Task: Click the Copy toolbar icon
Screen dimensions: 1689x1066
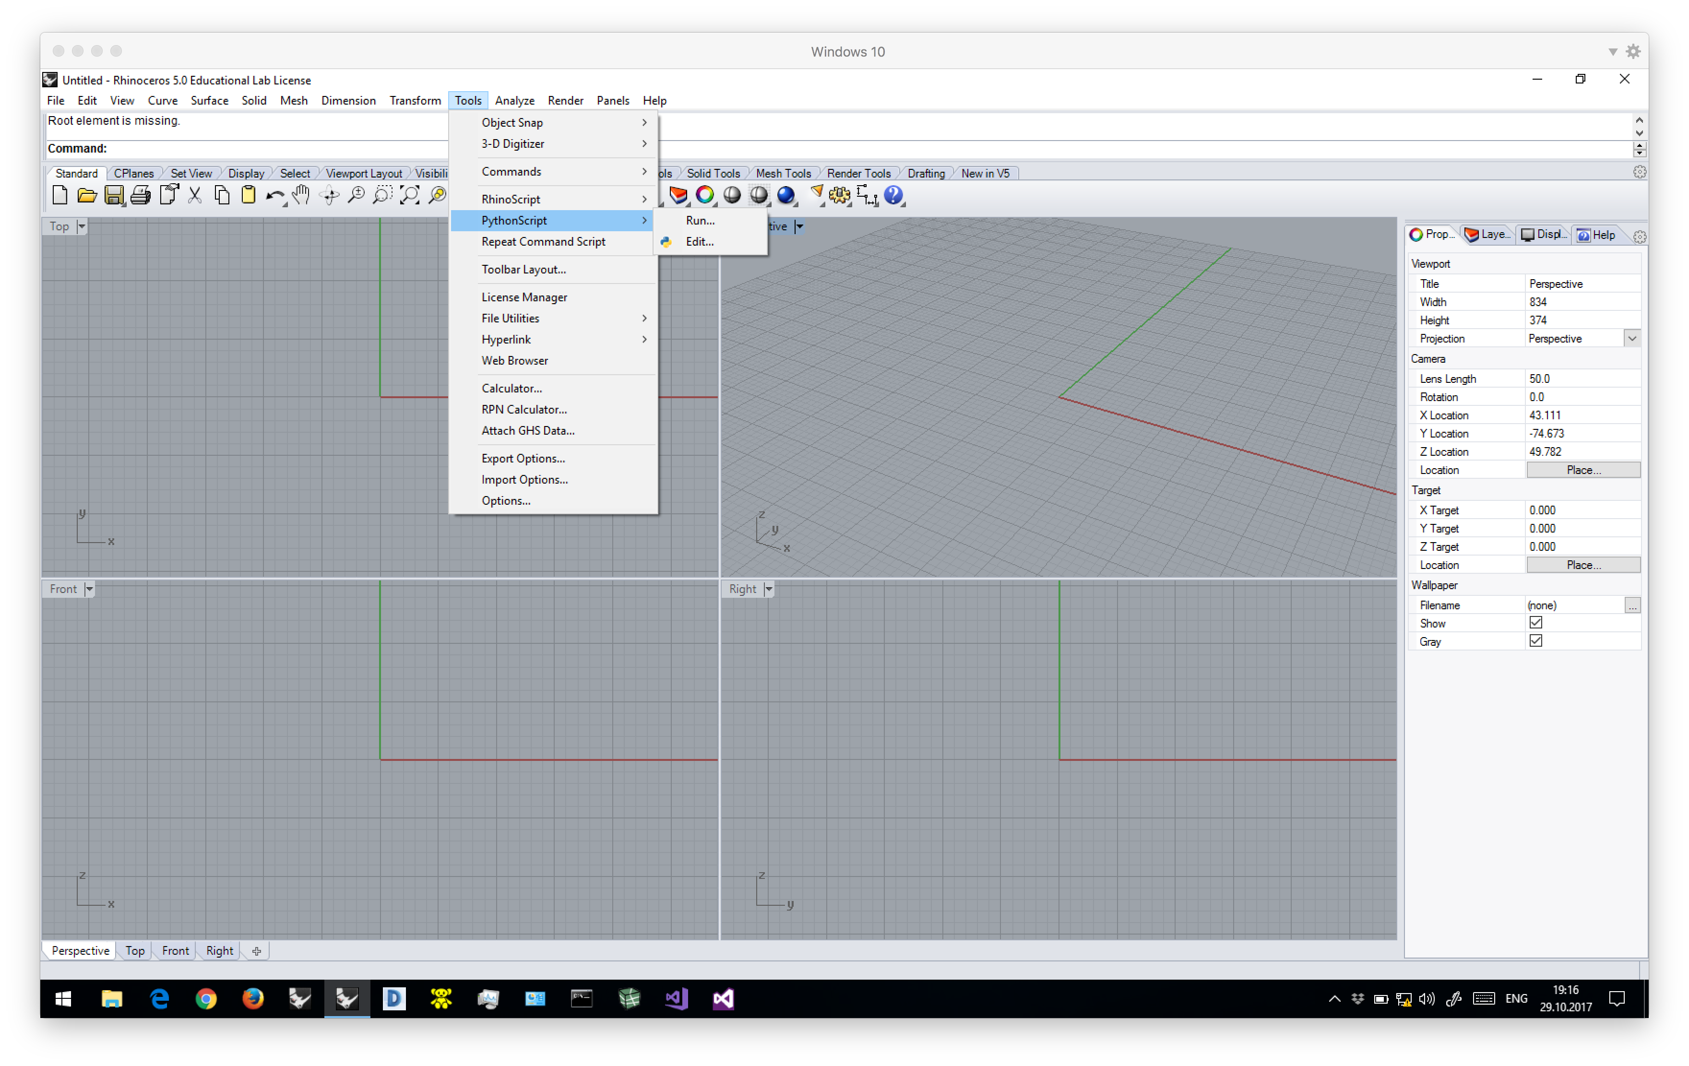Action: point(222,196)
